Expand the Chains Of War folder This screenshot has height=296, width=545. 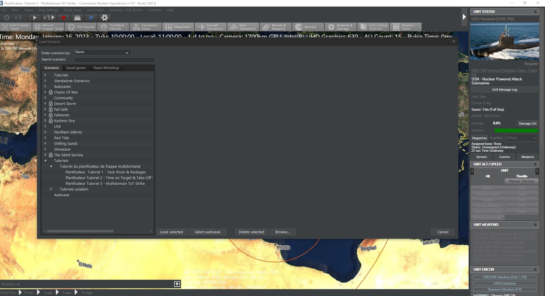[x=45, y=92]
